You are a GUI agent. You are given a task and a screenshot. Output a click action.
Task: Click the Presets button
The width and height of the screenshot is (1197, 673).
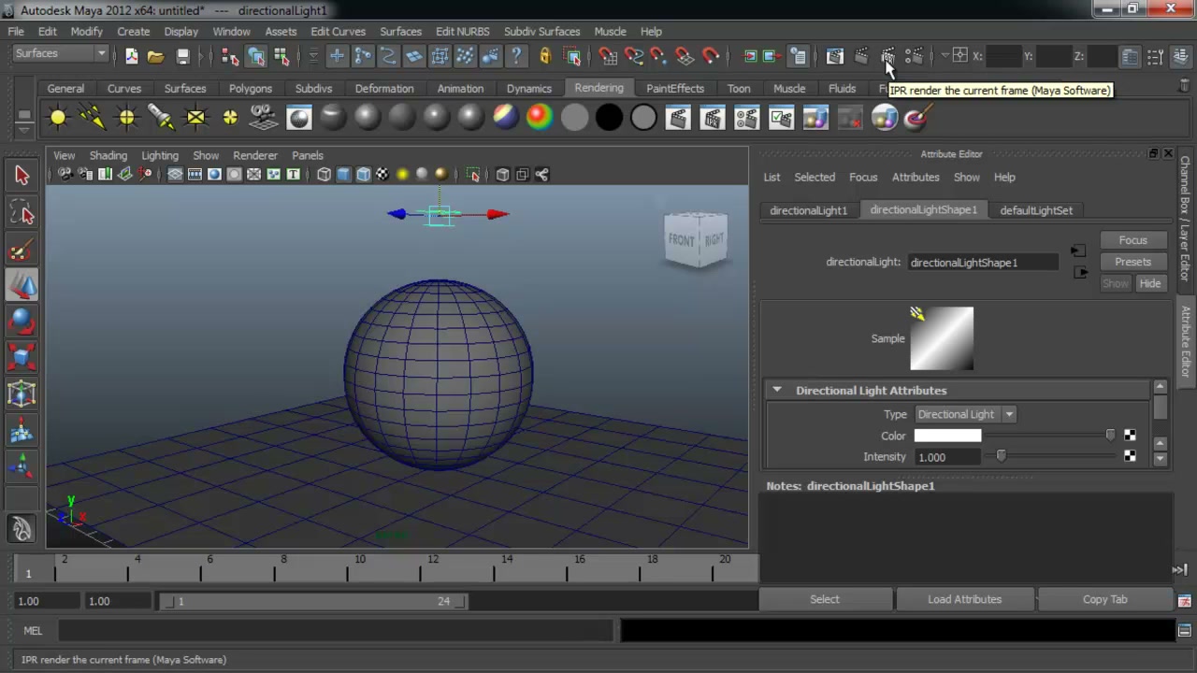tap(1132, 262)
